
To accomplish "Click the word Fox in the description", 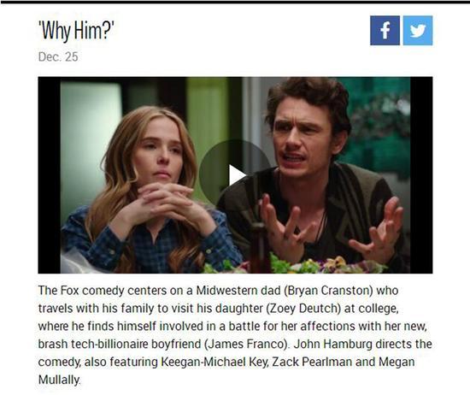I will pyautogui.click(x=69, y=291).
